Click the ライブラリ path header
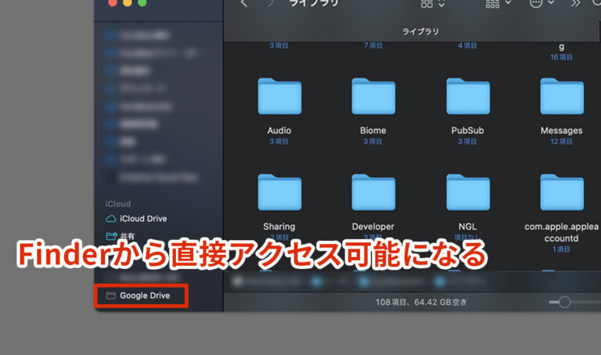Viewport: 601px width, 355px height. (420, 31)
